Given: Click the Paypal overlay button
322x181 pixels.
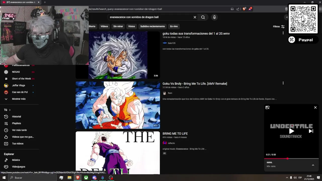Looking at the screenshot, I should point(303,40).
